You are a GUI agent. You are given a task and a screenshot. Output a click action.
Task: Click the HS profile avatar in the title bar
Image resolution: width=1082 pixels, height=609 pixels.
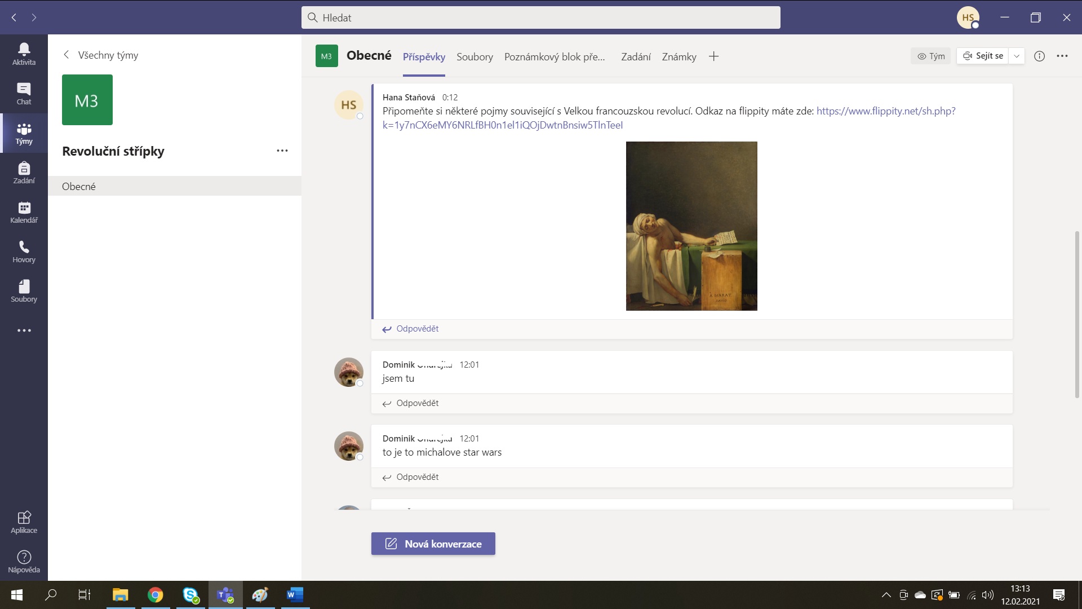coord(968,17)
